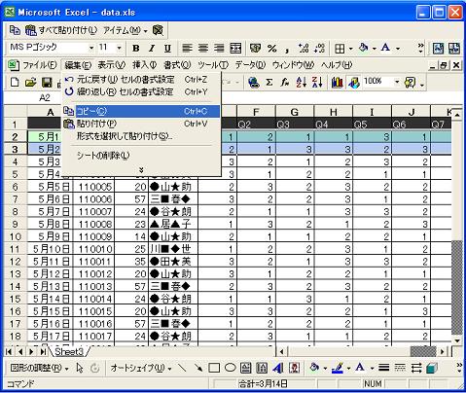Click the Insert Function fx icon
Viewport: 466px width, 393px height.
point(285,83)
